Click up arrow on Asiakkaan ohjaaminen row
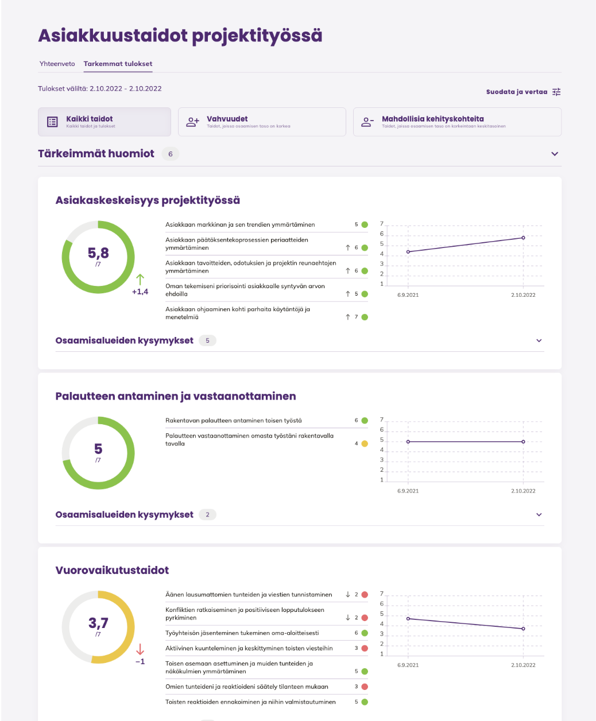 pos(348,317)
